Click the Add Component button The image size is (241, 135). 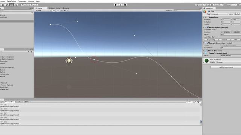[x=226, y=67]
